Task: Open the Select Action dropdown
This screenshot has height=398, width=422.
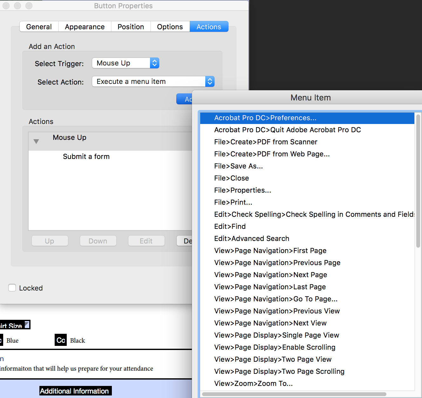Action: tap(153, 81)
